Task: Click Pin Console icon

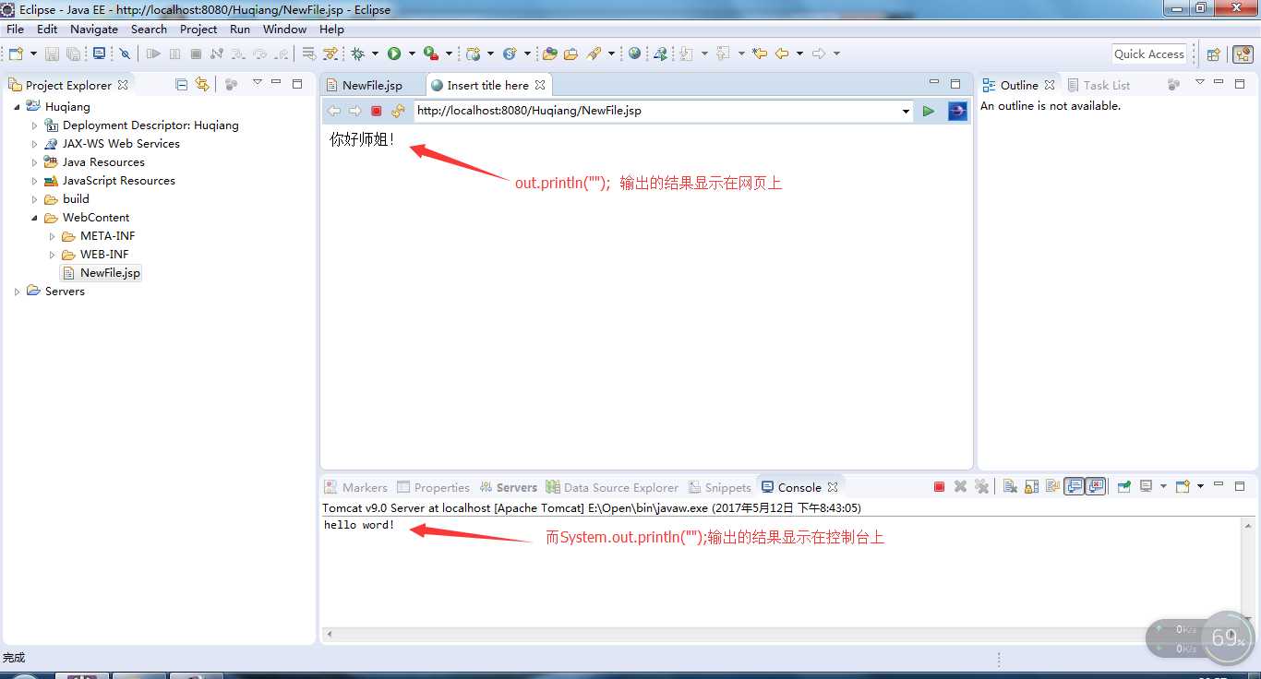Action: click(1123, 486)
